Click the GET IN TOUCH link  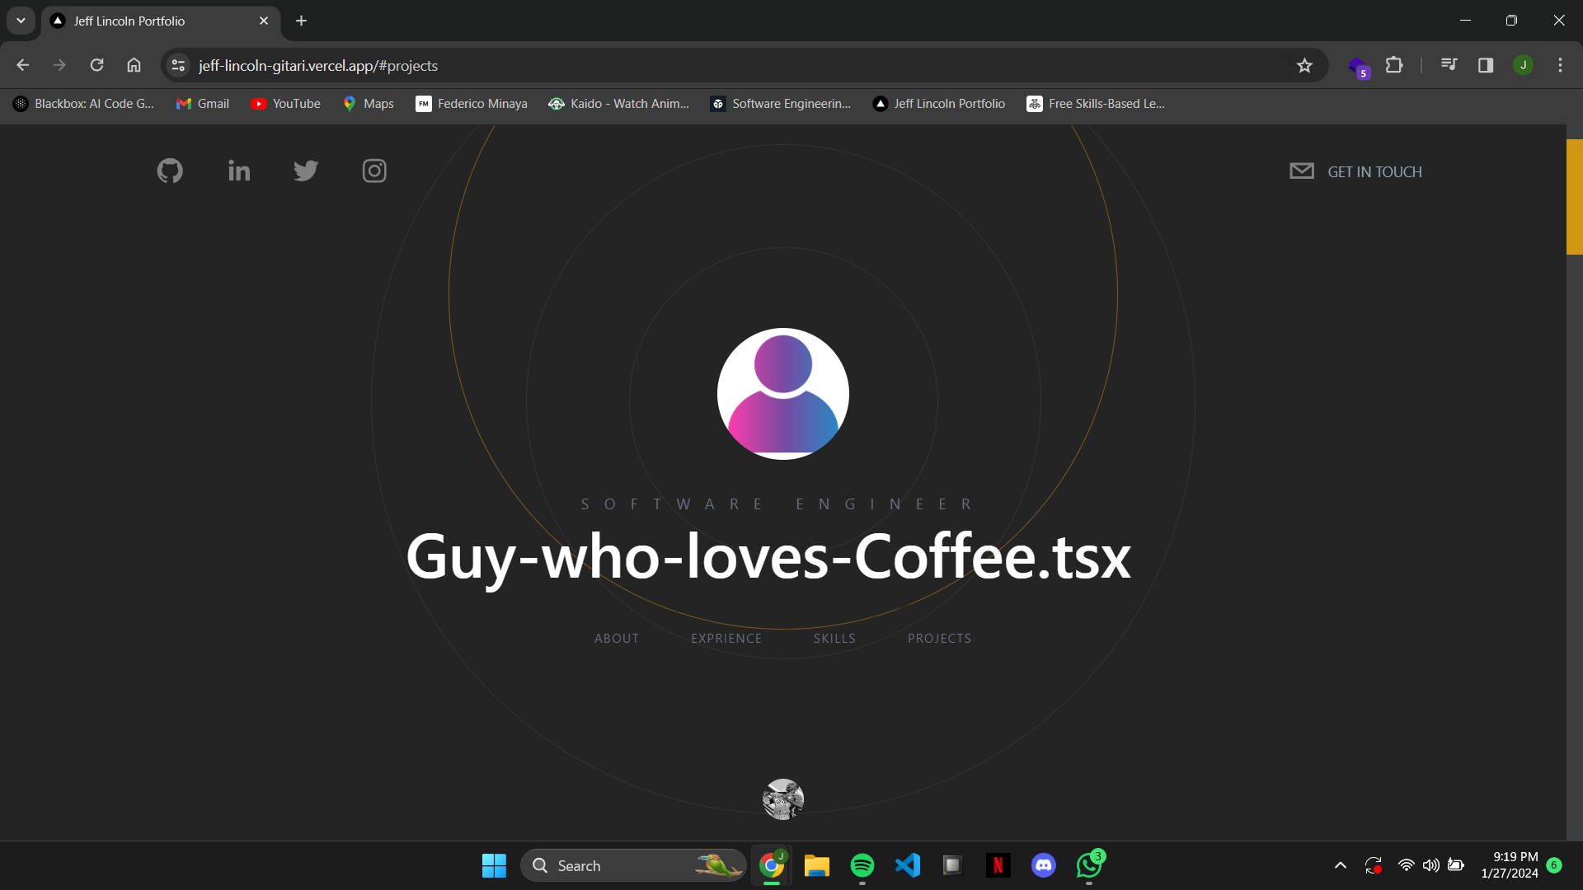(1374, 172)
